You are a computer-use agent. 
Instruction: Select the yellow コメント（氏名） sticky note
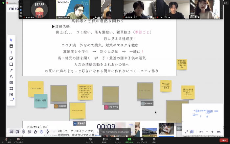click(36, 88)
